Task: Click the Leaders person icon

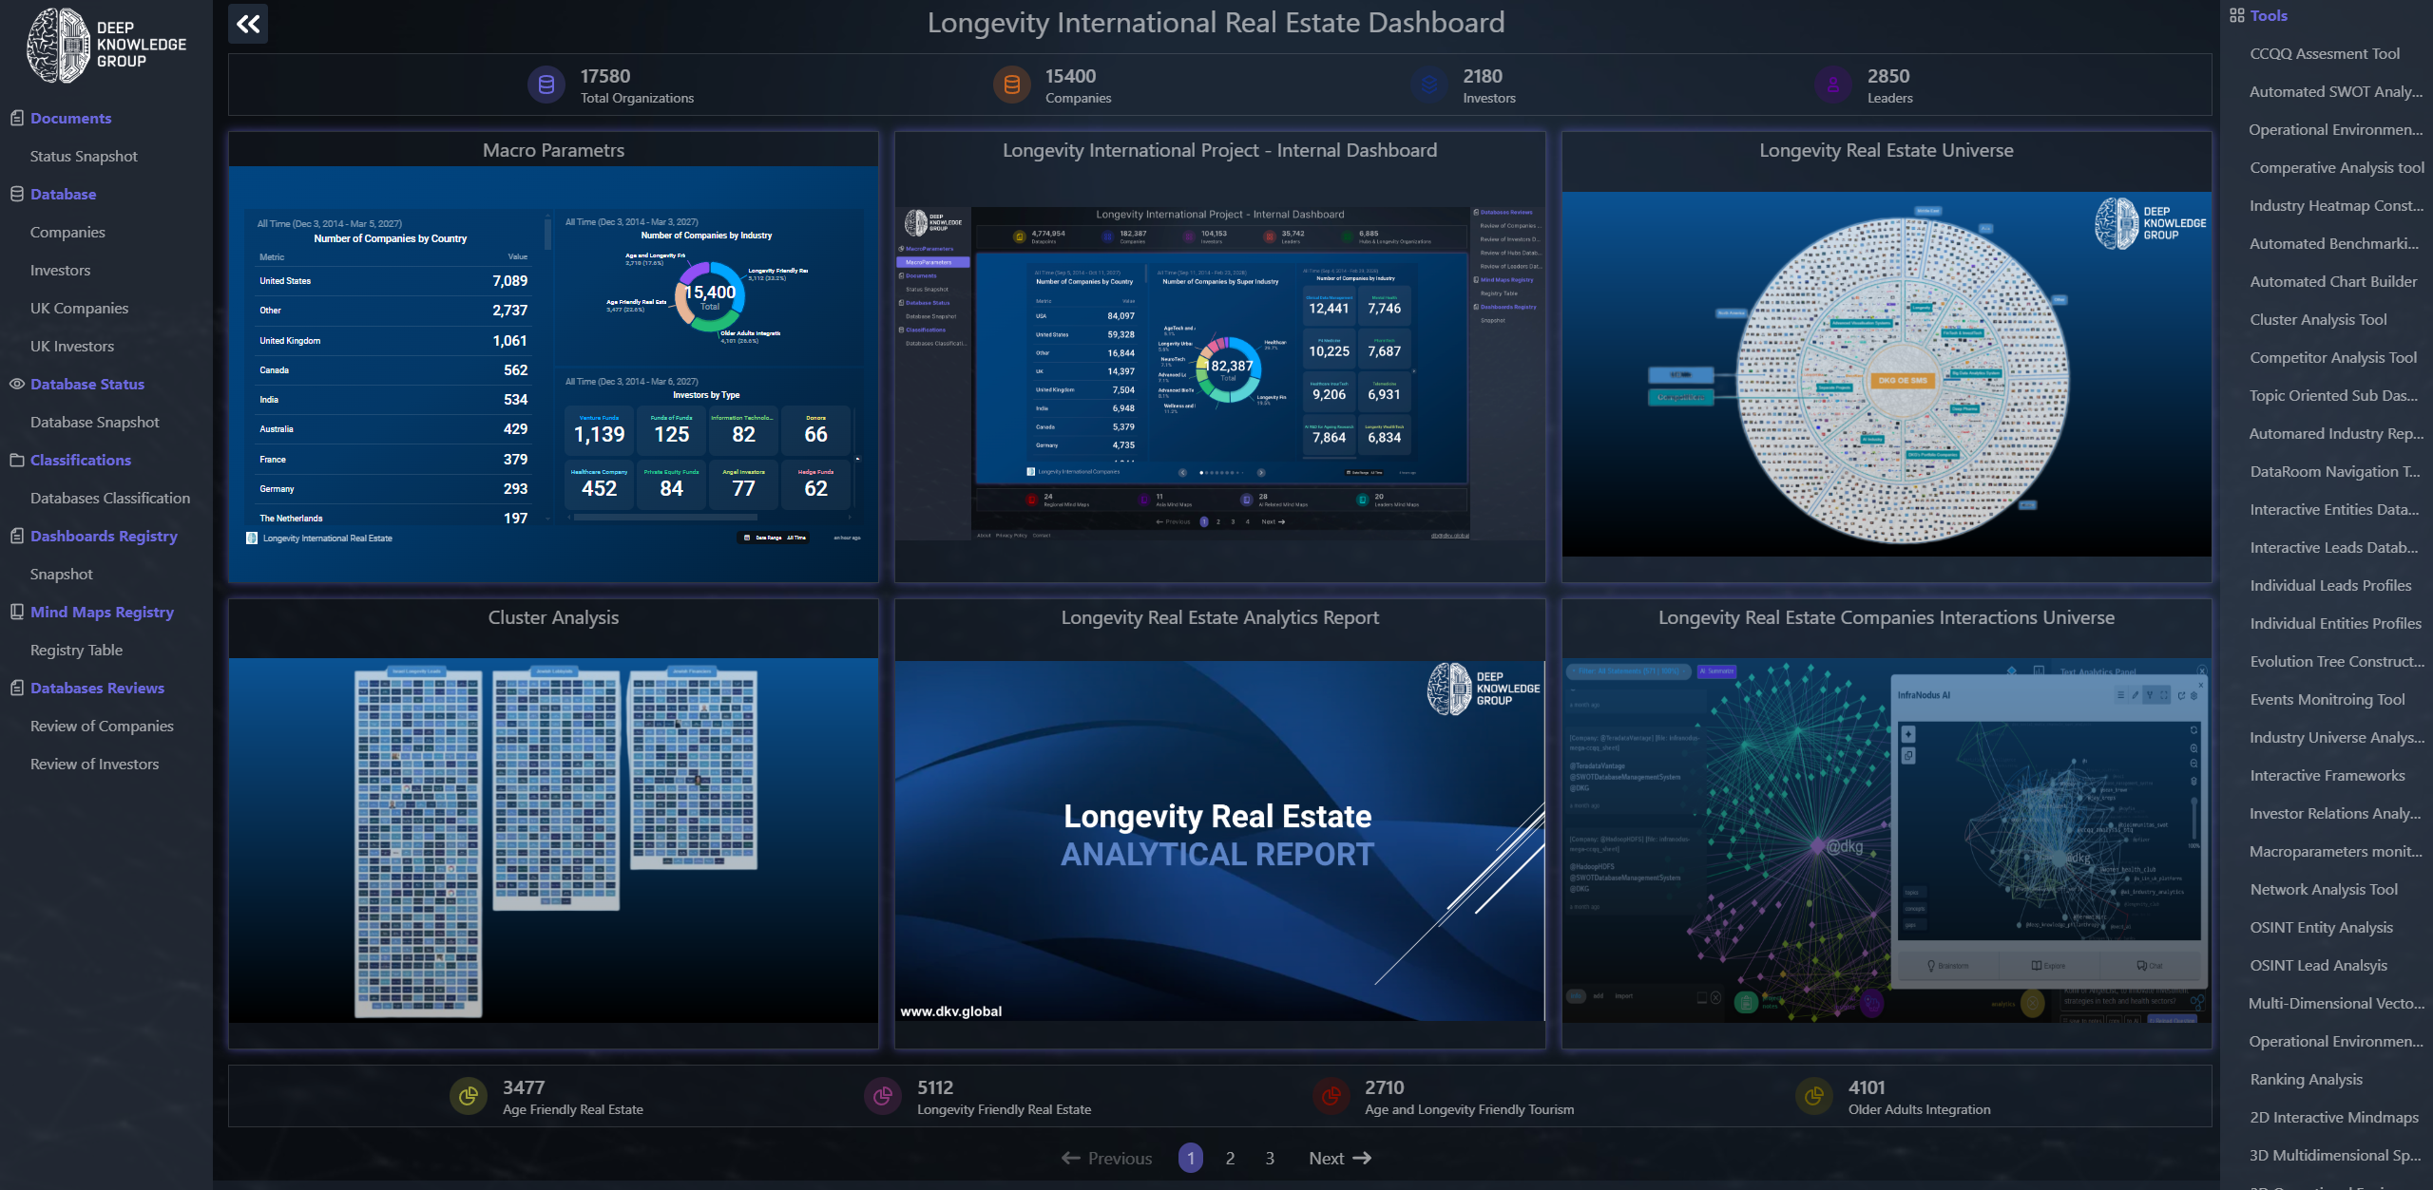Action: tap(1832, 85)
